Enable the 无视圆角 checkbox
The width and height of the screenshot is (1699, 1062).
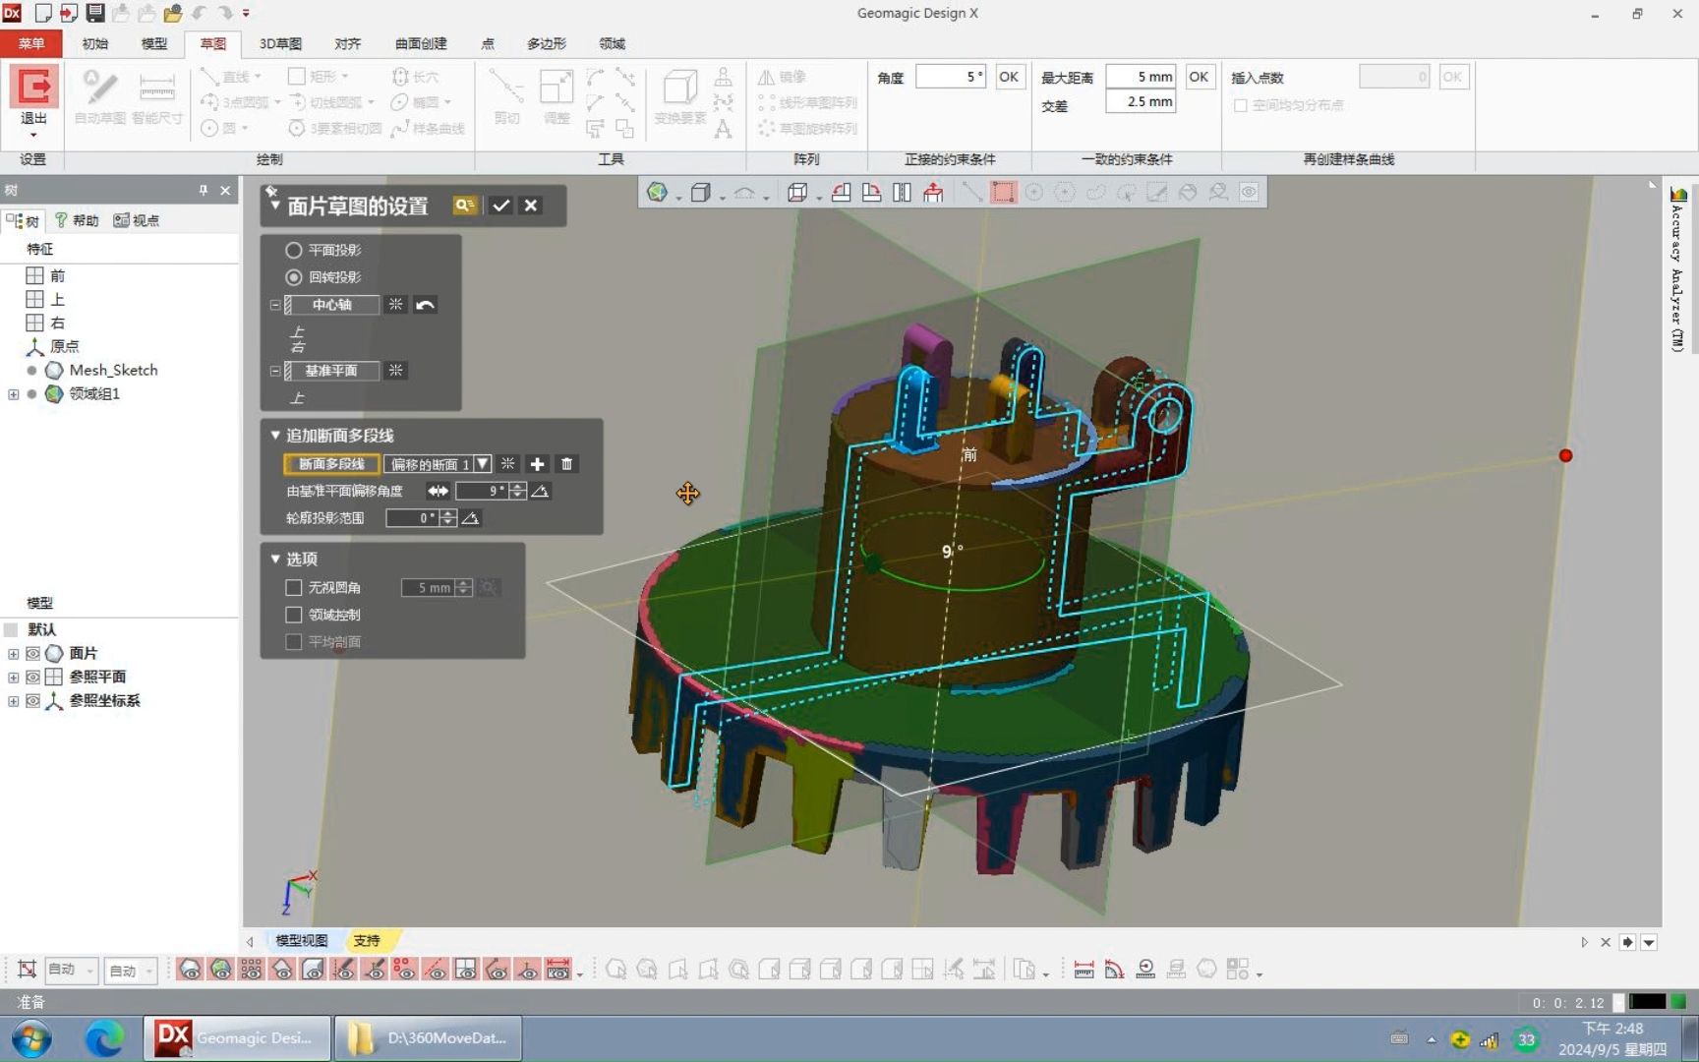click(x=293, y=587)
